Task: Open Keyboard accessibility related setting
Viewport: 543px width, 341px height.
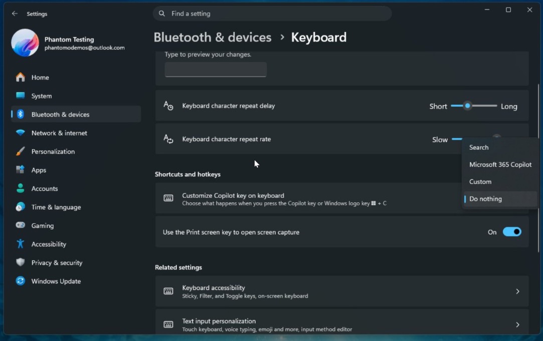Action: tap(342, 291)
